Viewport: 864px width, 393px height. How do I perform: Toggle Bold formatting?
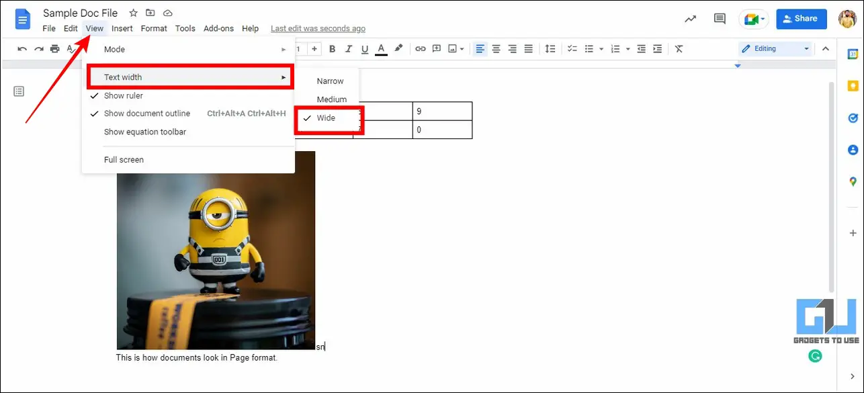click(x=332, y=49)
